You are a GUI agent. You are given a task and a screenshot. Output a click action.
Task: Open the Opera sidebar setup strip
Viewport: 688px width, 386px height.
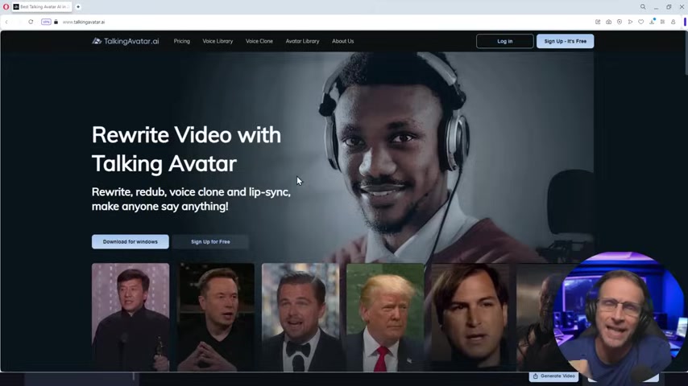[x=685, y=22]
